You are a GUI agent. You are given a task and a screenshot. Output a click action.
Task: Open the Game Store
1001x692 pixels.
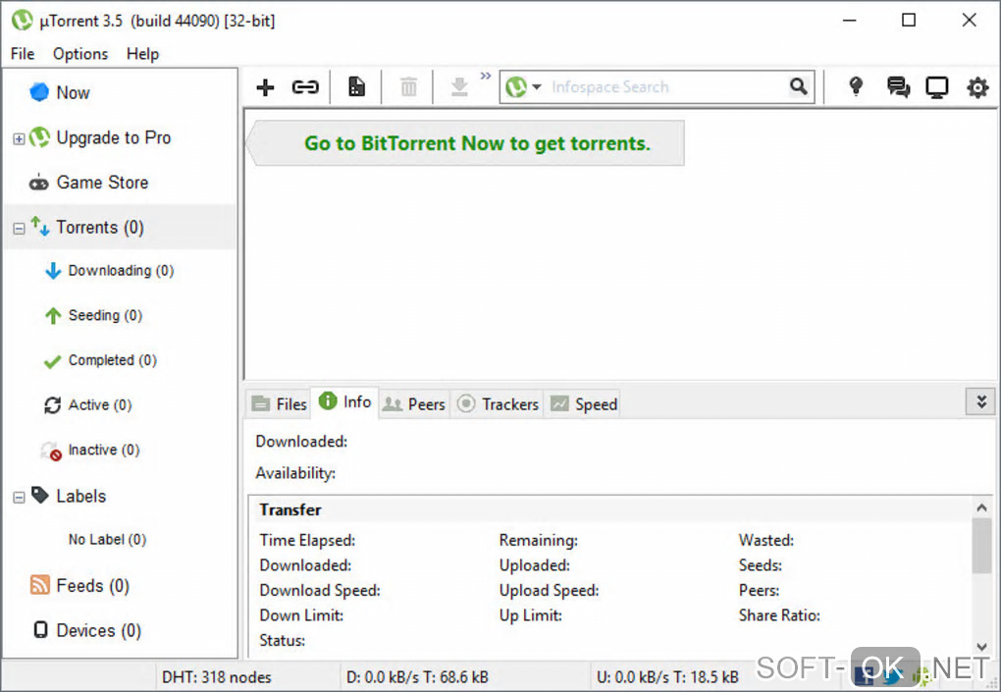pyautogui.click(x=102, y=183)
